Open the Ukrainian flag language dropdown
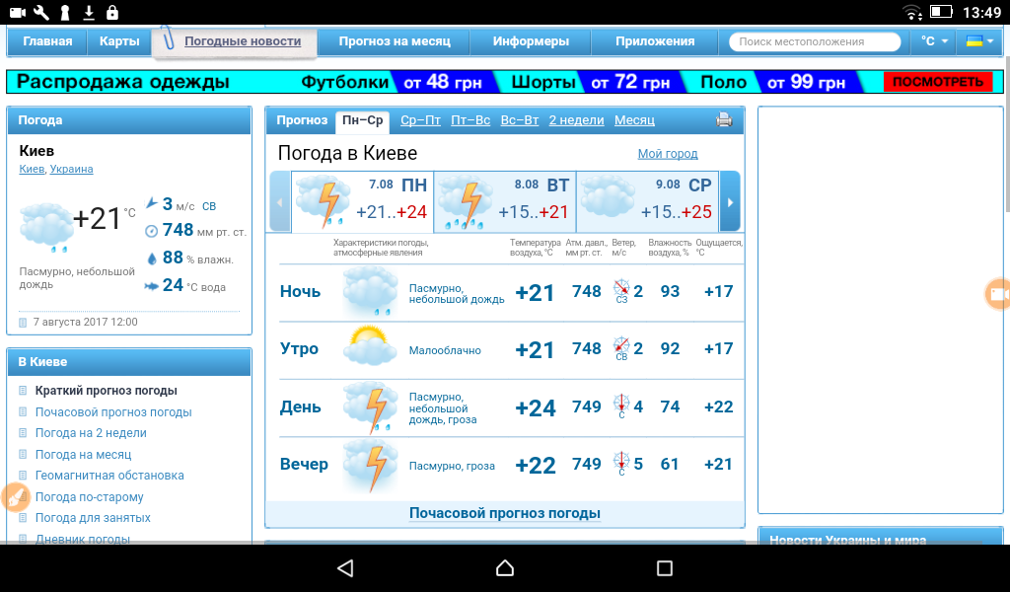Viewport: 1010px width, 592px height. click(x=978, y=41)
